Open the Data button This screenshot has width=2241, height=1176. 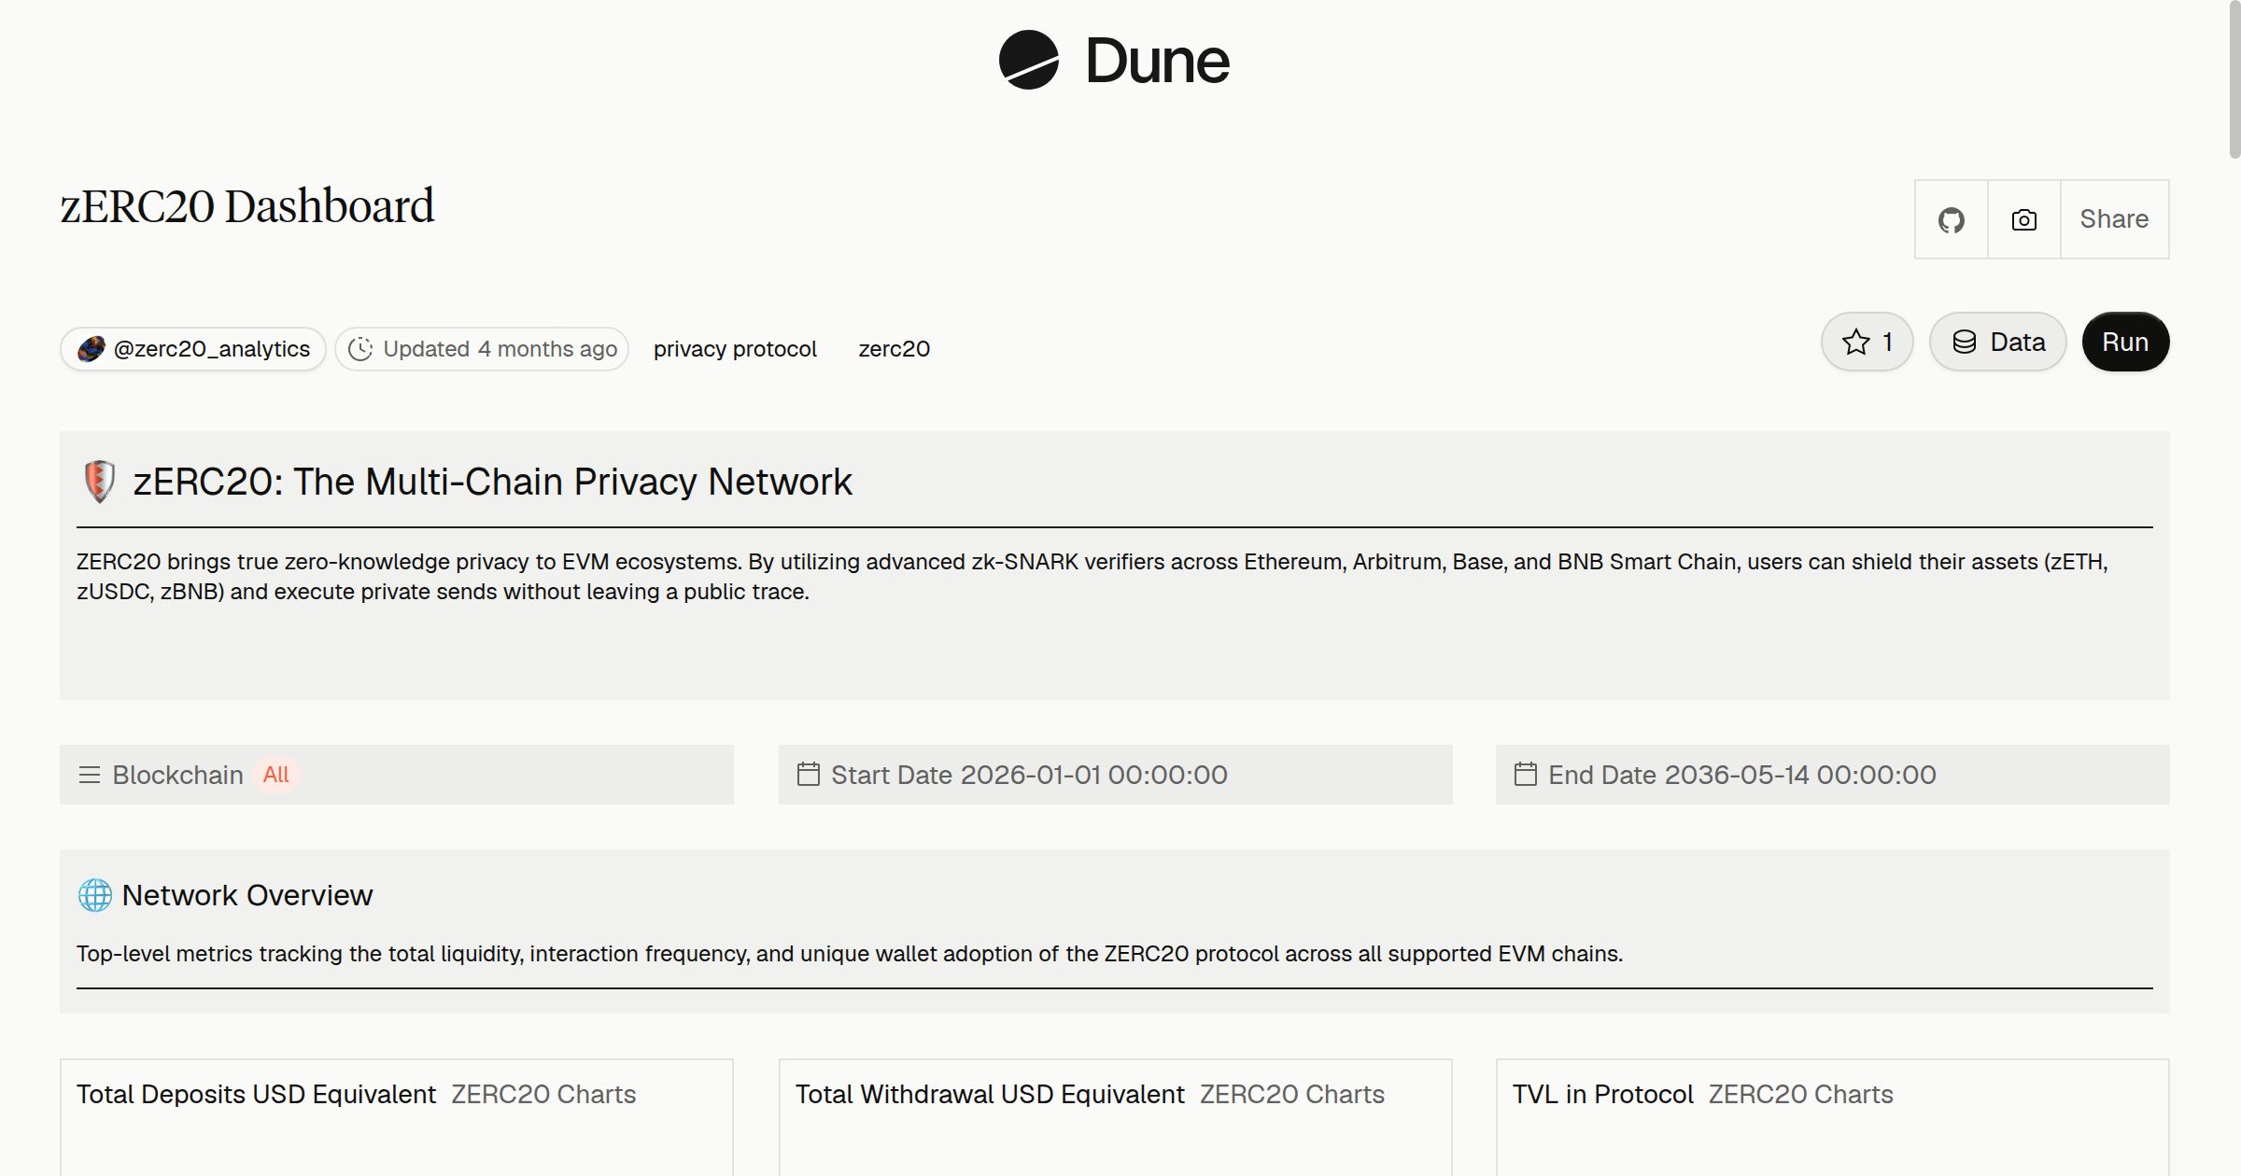coord(1998,342)
